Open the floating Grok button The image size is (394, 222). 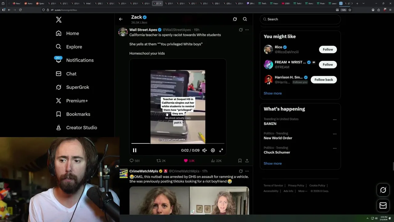coord(383,190)
